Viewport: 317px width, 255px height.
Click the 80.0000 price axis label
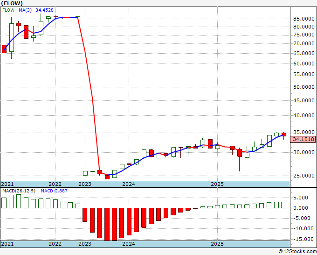[303, 27]
